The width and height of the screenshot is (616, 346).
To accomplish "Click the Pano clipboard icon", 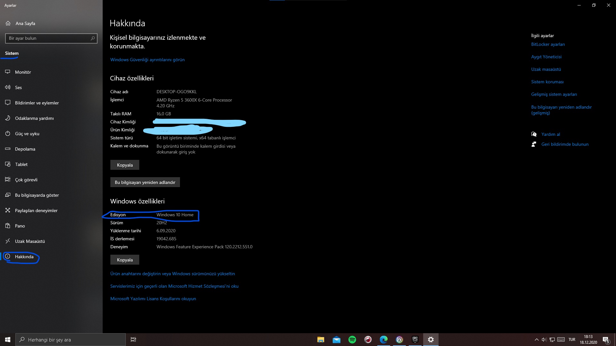I will 8,226.
